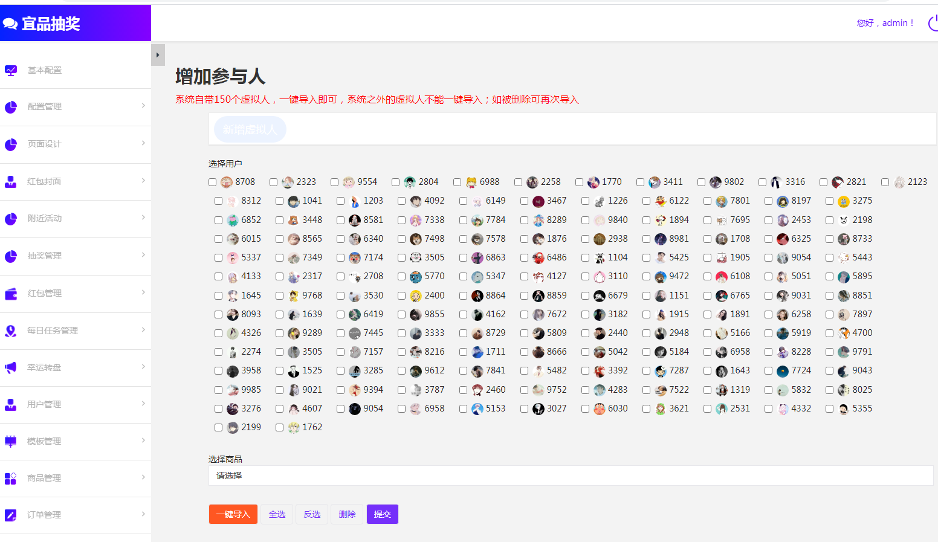Tick the checkbox for user 7784
The image size is (938, 542).
coord(463,221)
